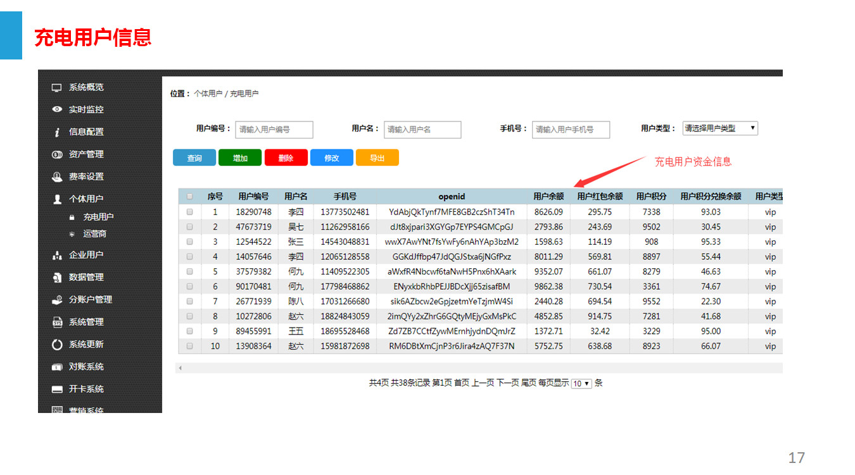Click the monitor icon beside 系统概览
This screenshot has height=475, width=855.
[57, 87]
